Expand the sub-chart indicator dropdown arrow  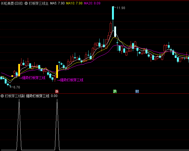click(x=2, y=96)
